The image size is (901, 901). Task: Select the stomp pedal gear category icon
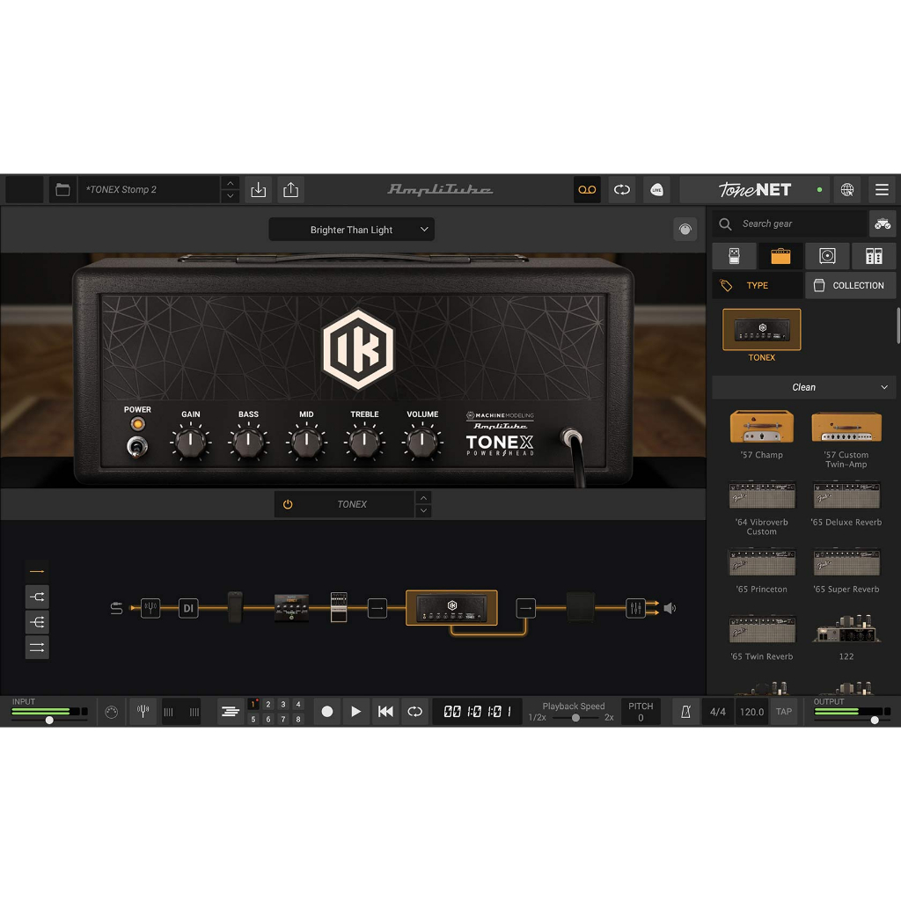click(x=735, y=256)
